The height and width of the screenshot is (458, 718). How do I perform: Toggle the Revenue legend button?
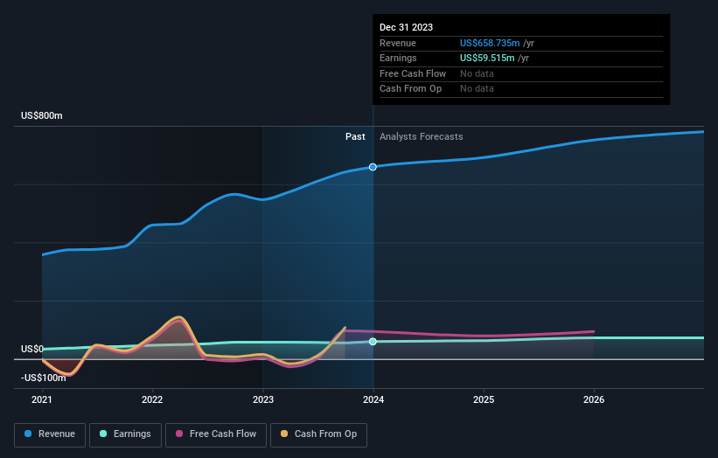click(50, 434)
